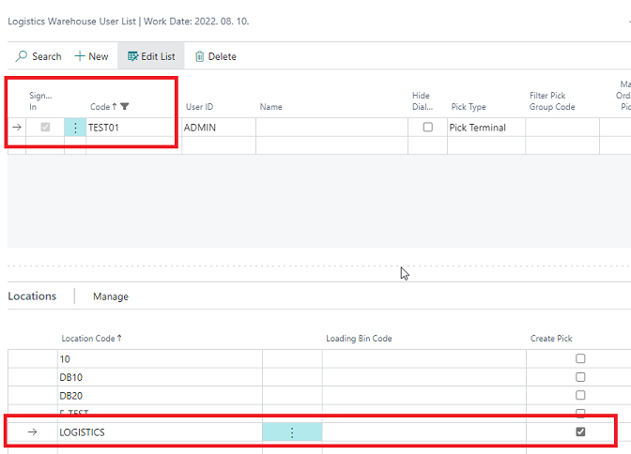Click the Name field for TEST01
The image size is (631, 454).
click(330, 128)
